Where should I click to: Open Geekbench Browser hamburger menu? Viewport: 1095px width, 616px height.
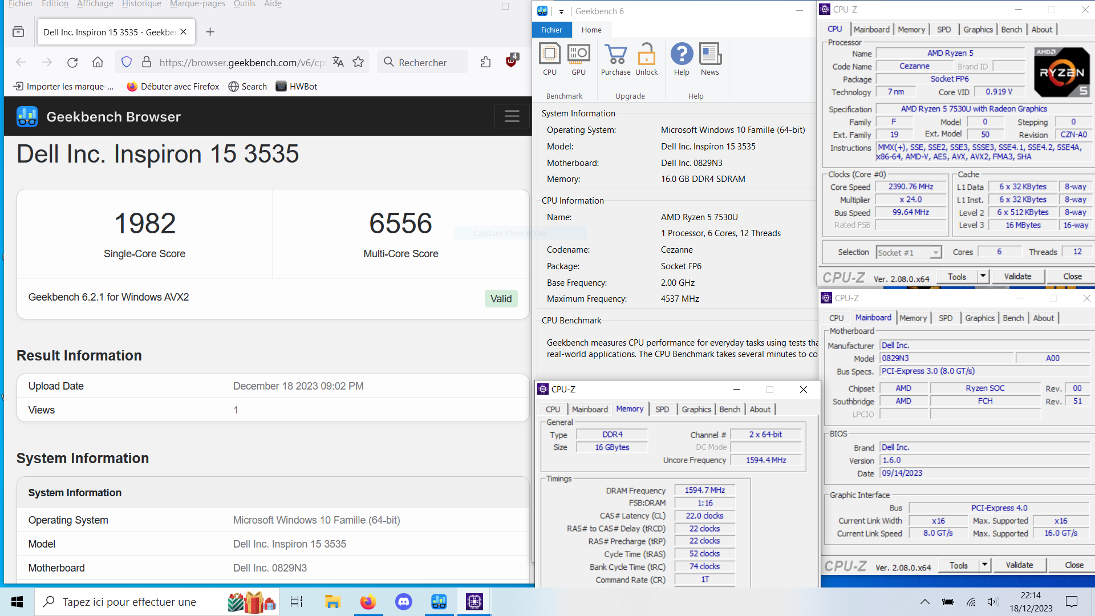[x=512, y=116]
